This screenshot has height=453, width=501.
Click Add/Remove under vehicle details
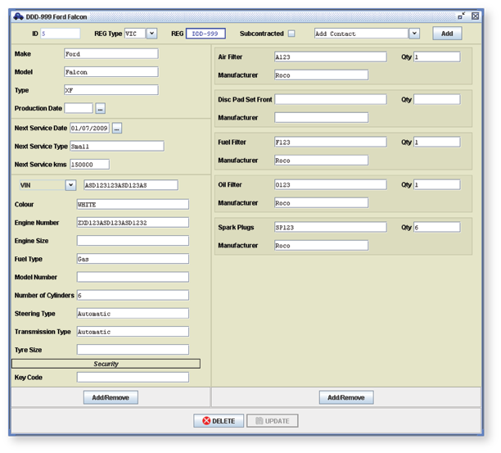pos(111,397)
